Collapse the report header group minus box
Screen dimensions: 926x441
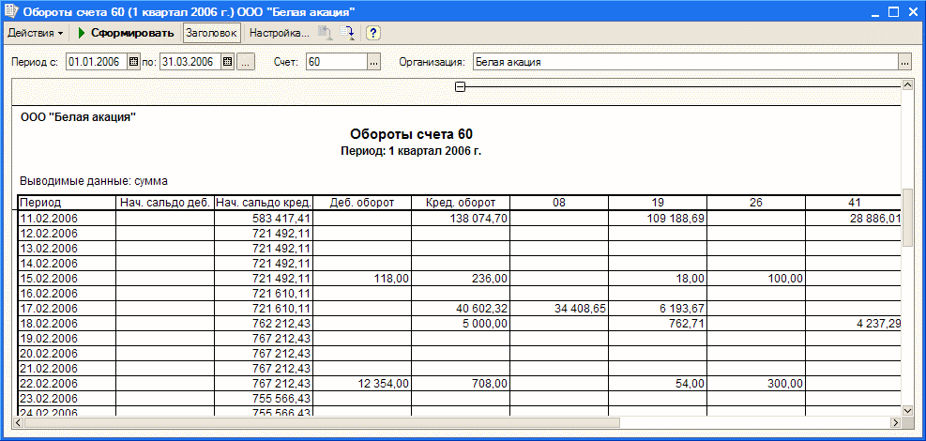[x=461, y=86]
